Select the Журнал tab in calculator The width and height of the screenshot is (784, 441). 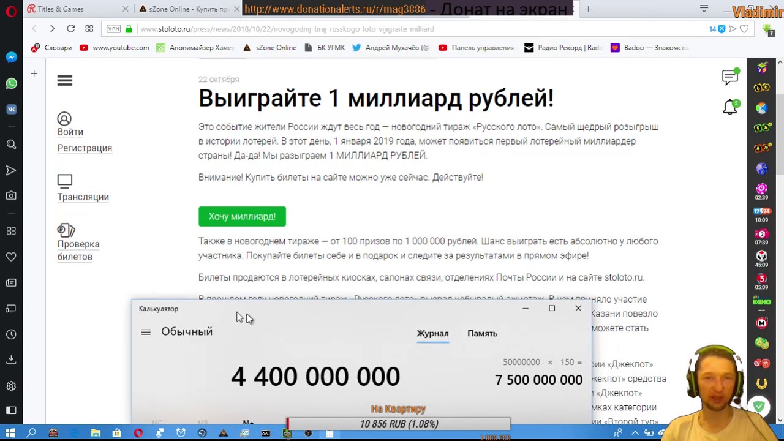pyautogui.click(x=432, y=333)
